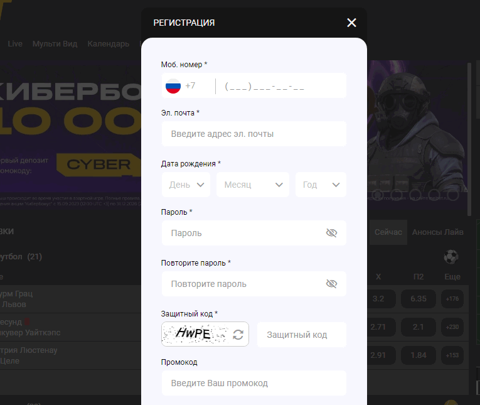Click the Львов team name
Screen dimensions: 480x405
click(x=14, y=304)
